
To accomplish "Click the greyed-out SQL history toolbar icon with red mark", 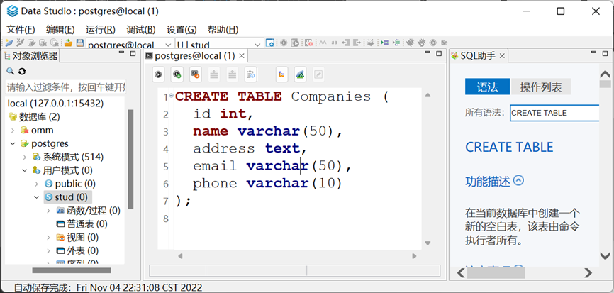I will point(309,43).
